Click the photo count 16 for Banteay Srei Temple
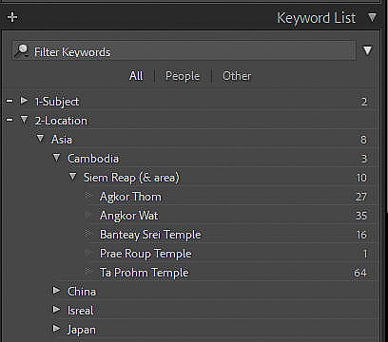The width and height of the screenshot is (388, 342). point(361,235)
